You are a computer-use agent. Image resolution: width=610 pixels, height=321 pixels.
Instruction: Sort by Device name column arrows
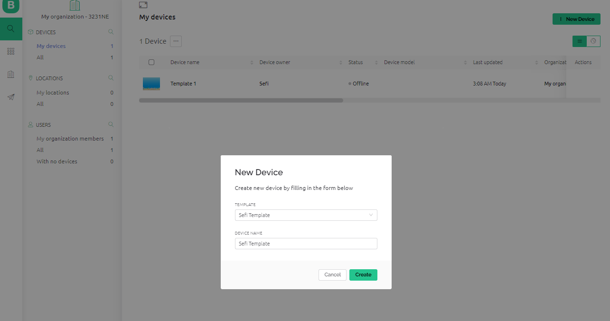tap(252, 63)
